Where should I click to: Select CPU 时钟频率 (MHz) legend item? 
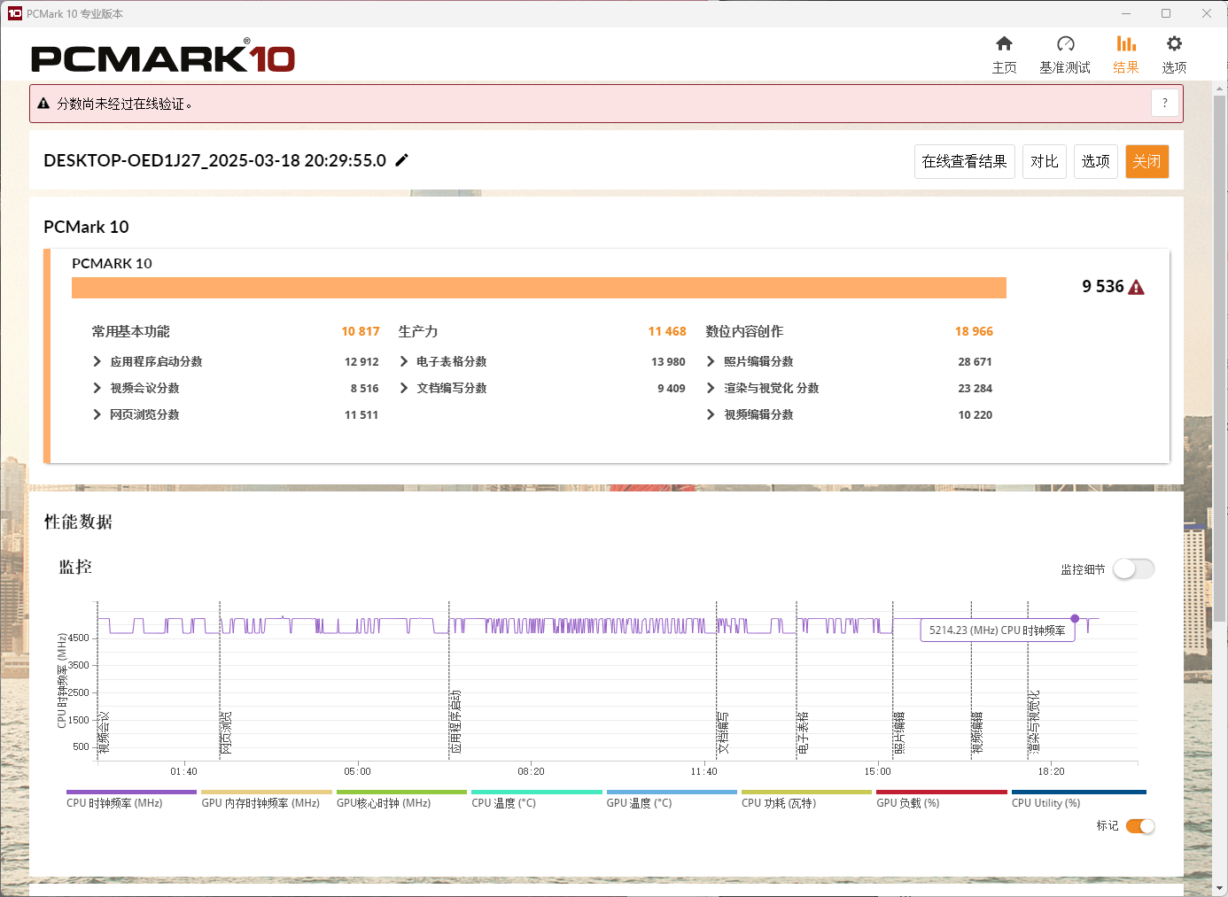[x=131, y=800]
